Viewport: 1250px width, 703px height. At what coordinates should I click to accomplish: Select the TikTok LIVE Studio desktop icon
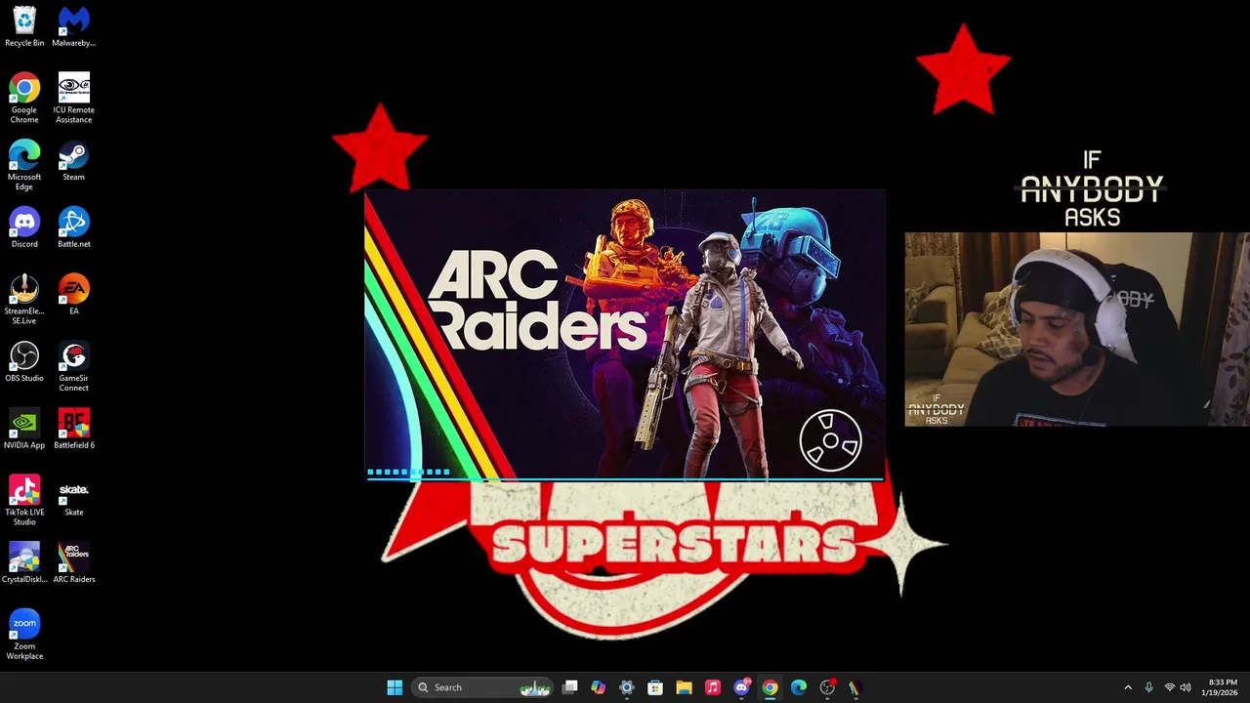pyautogui.click(x=24, y=500)
